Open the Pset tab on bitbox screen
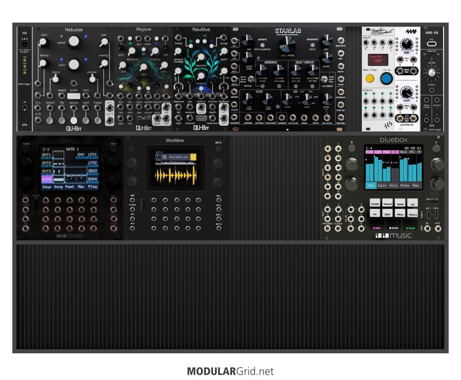Screen dimensions: 461x380 point(69,187)
